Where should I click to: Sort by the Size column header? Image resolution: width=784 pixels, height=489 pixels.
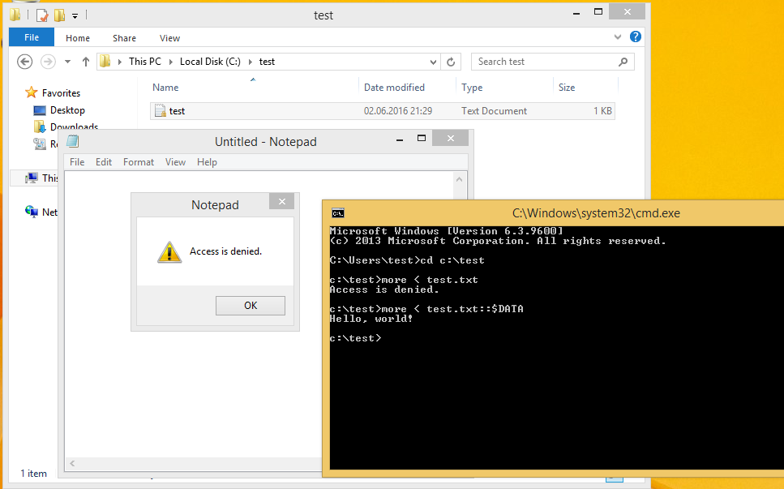pyautogui.click(x=567, y=87)
